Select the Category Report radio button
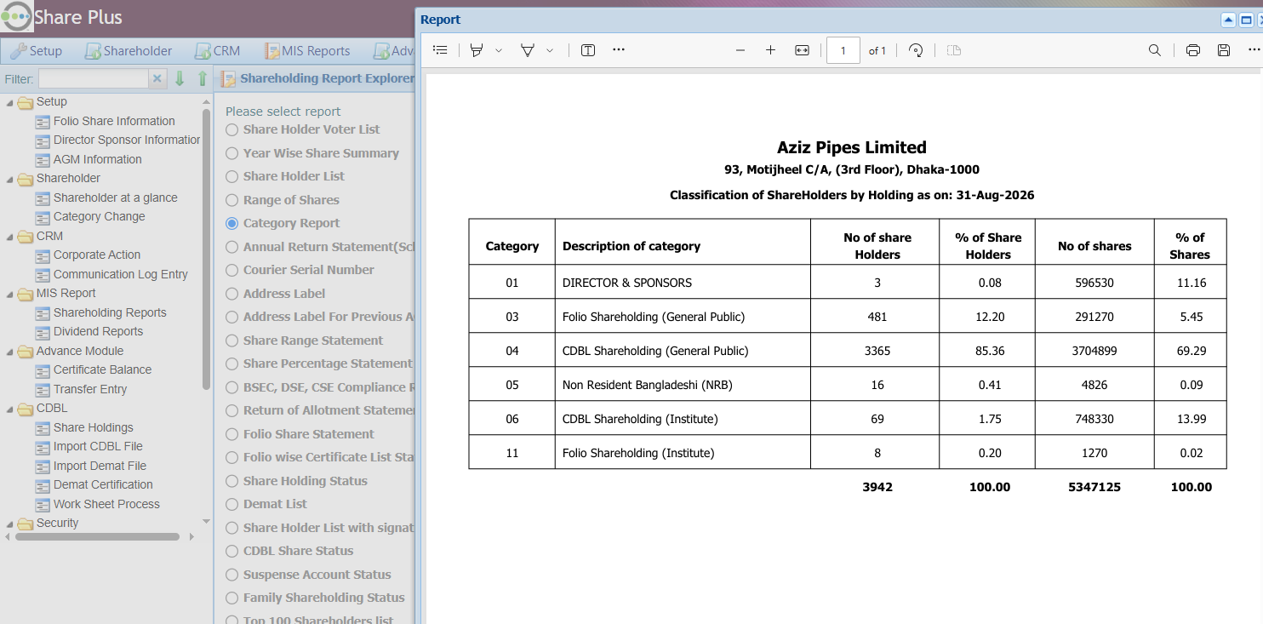This screenshot has width=1263, height=624. point(231,223)
